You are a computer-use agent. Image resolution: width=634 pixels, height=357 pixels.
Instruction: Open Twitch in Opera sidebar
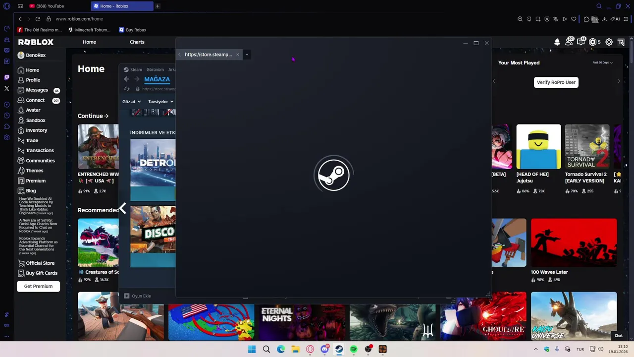click(x=6, y=77)
